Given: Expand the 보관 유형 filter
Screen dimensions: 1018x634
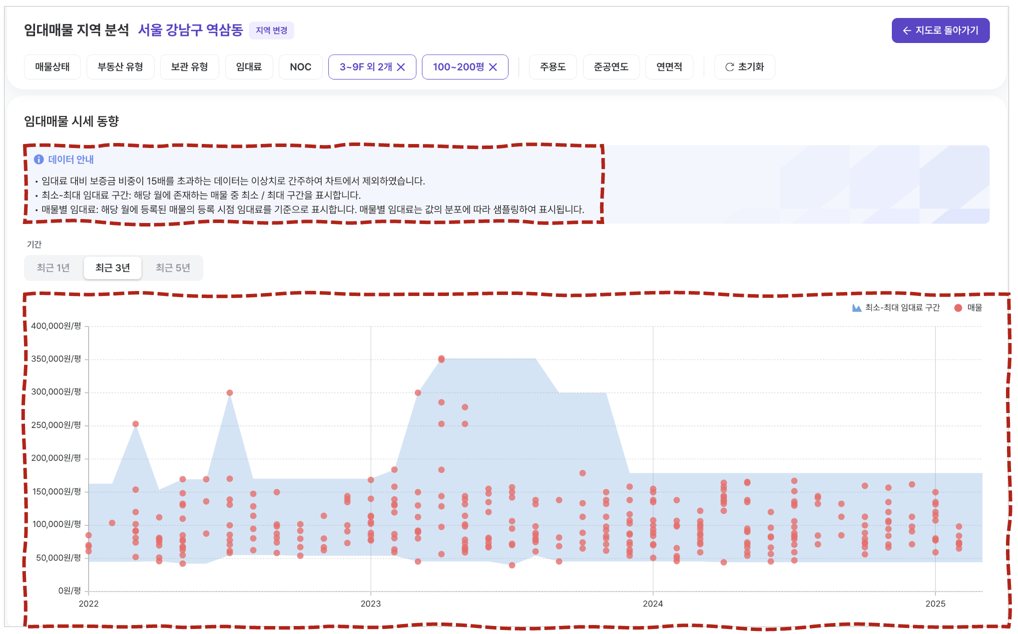Looking at the screenshot, I should coord(189,67).
